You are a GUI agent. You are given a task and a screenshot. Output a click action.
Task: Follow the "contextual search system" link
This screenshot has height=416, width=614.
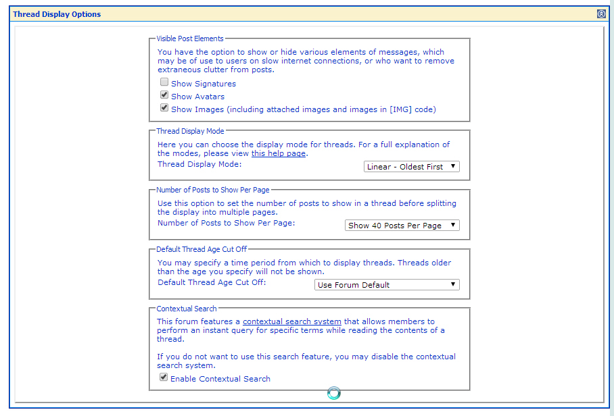coord(291,321)
